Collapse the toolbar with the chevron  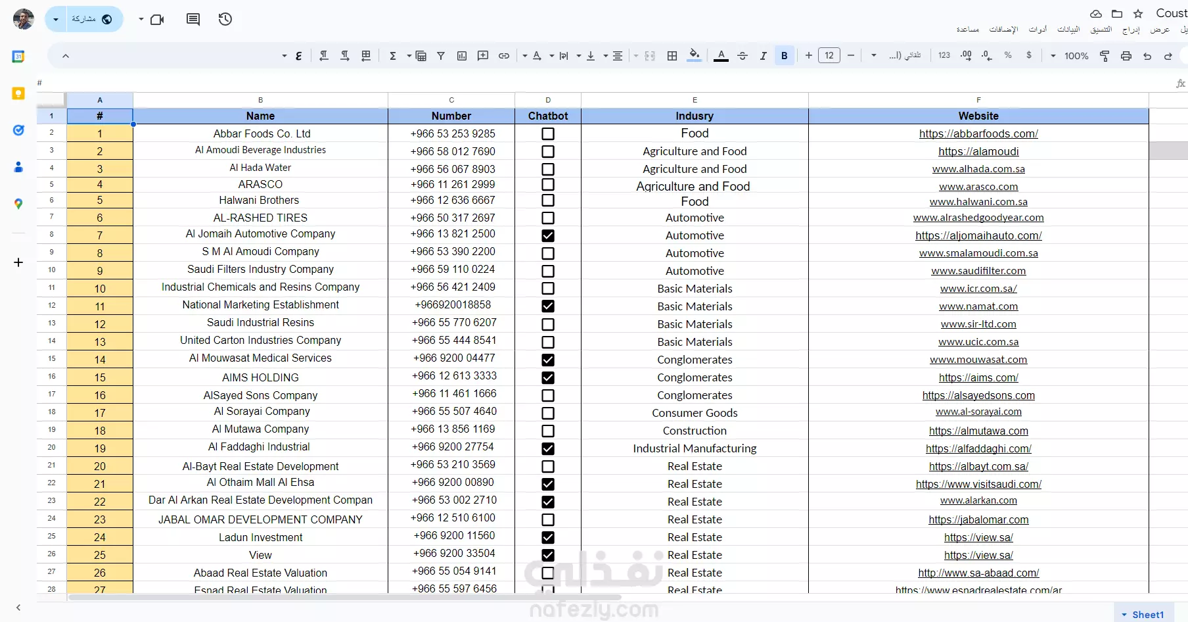click(x=66, y=56)
